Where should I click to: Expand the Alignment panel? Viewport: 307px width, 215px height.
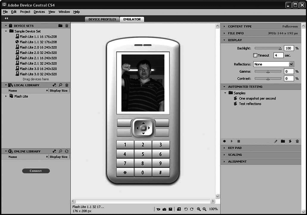click(x=224, y=161)
